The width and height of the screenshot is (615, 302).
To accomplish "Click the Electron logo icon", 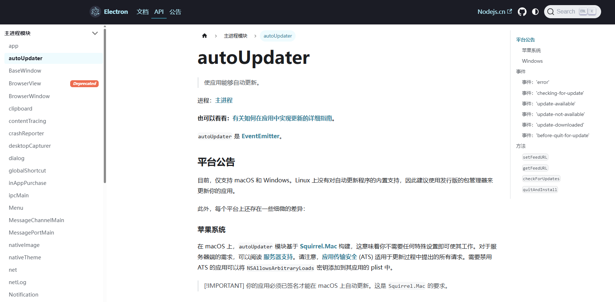I will pos(95,12).
